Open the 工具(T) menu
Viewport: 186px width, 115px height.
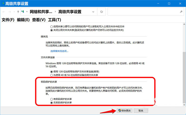click(55, 20)
